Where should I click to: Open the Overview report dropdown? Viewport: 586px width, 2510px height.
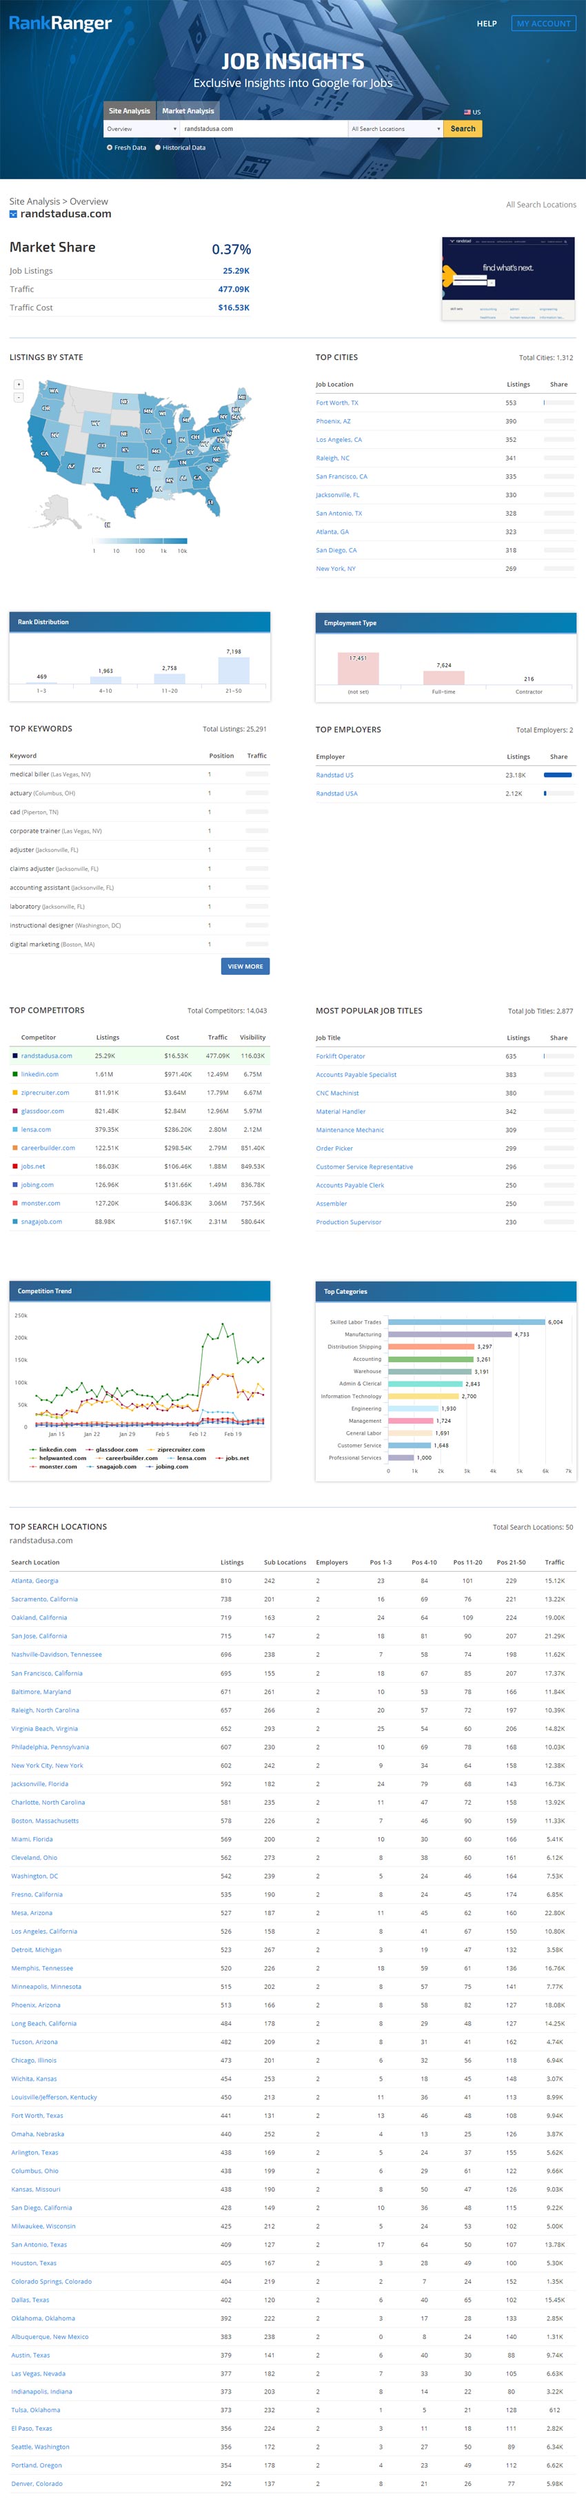(x=141, y=129)
